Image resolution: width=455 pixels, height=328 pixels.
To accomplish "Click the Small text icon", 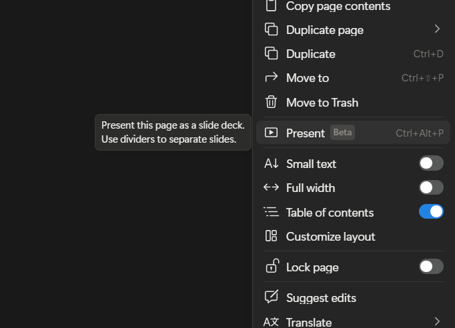I will [271, 163].
